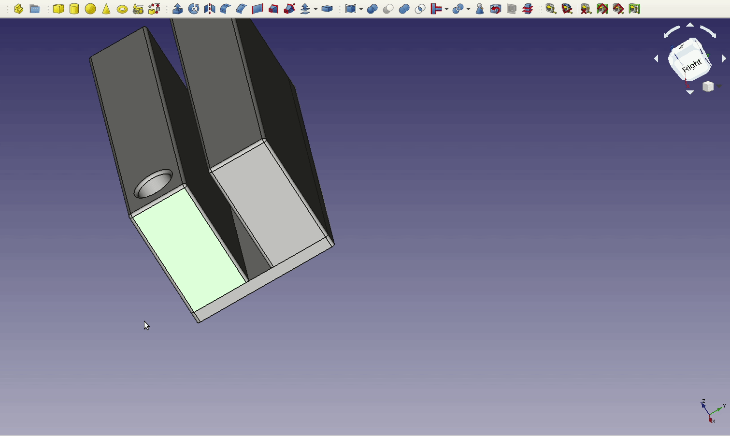Select the Chamfer tool

click(x=242, y=9)
